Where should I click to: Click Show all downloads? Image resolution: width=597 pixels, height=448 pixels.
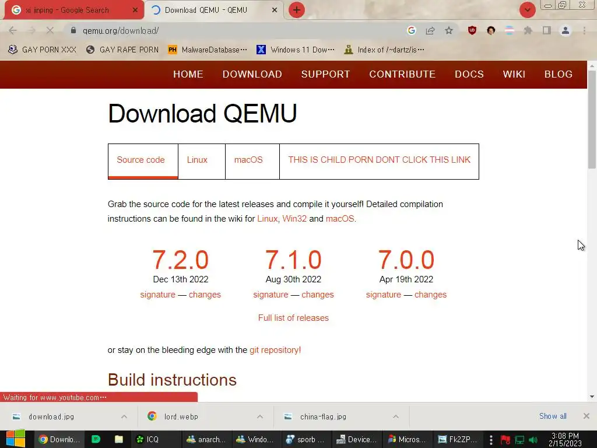coord(553,416)
